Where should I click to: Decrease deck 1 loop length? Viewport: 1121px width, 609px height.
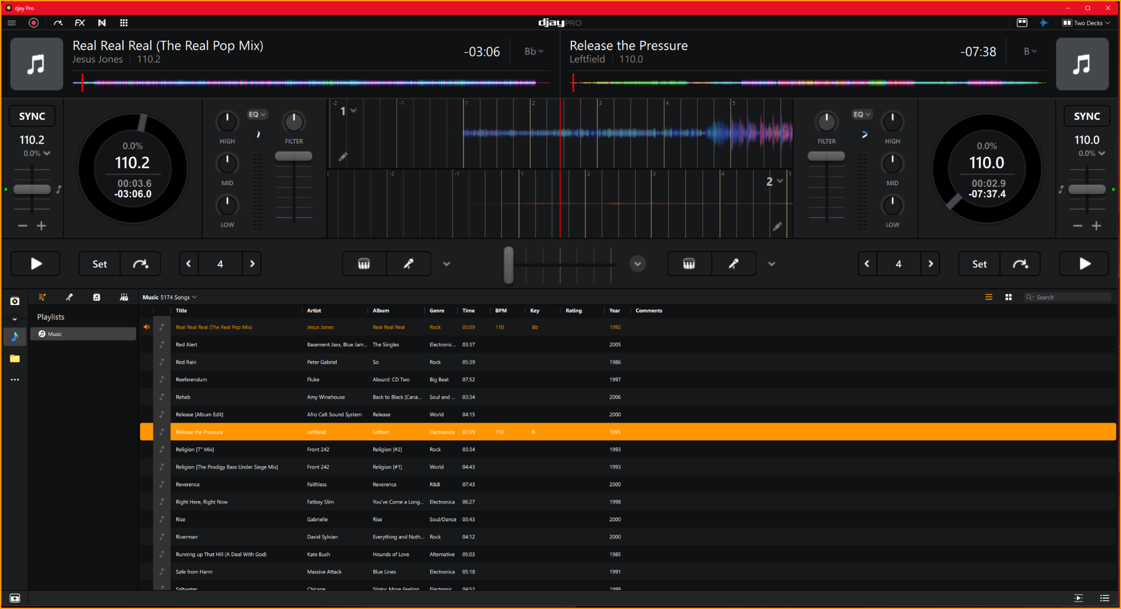tap(188, 264)
